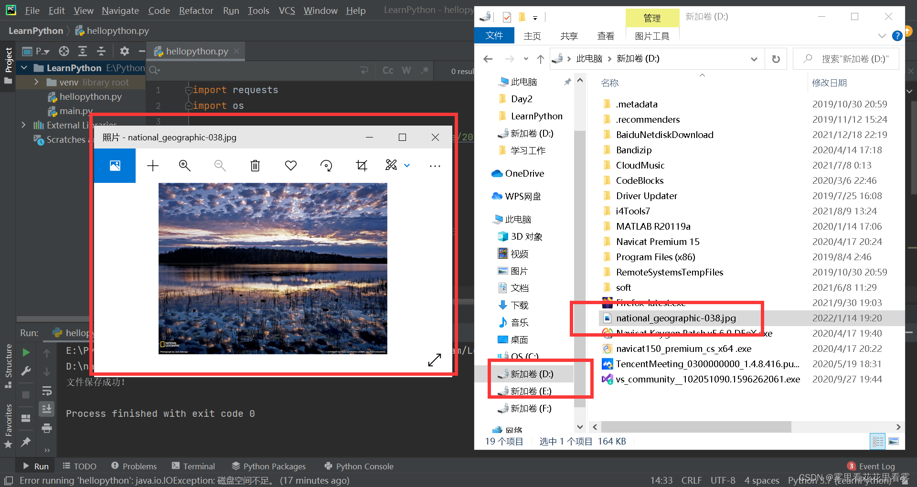Print the Run console output

(47, 428)
